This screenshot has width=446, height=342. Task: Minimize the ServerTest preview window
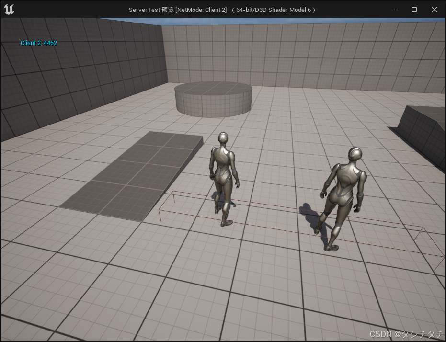[394, 10]
